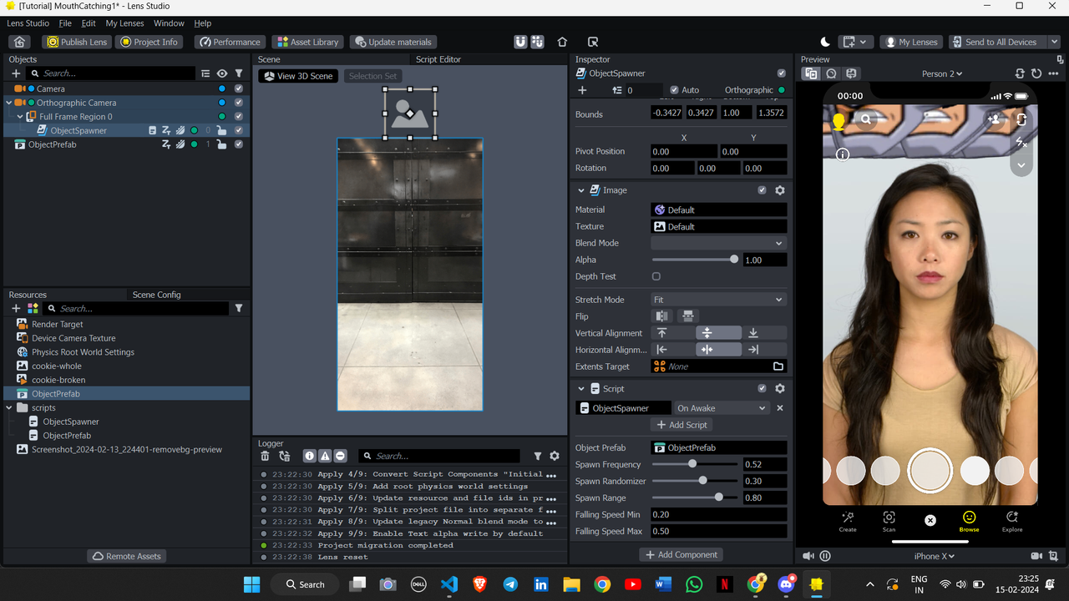Open the Asset Library
Viewport: 1069px width, 601px height.
coord(307,42)
